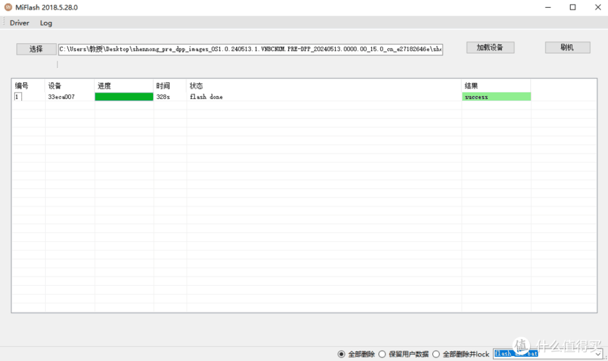
Task: Select the 保留用户数据 radio option
Action: 382,354
